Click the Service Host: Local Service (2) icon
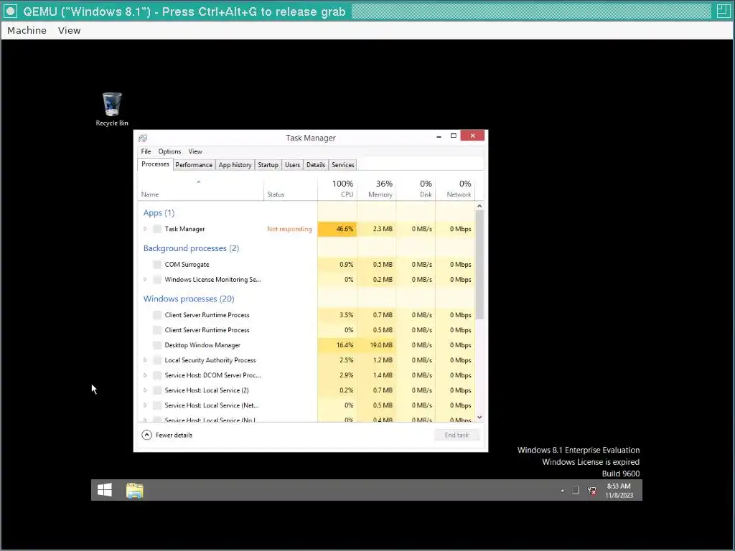This screenshot has width=735, height=551. (157, 390)
